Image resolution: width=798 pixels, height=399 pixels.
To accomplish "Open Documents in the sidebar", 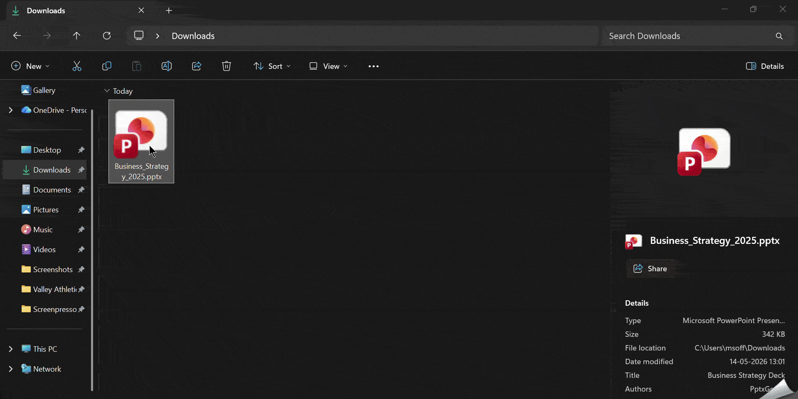I will [x=52, y=190].
